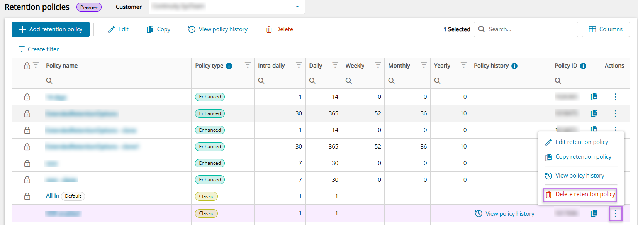Open actions menu for the first policy row
Viewport: 638px width, 225px height.
pyautogui.click(x=615, y=97)
